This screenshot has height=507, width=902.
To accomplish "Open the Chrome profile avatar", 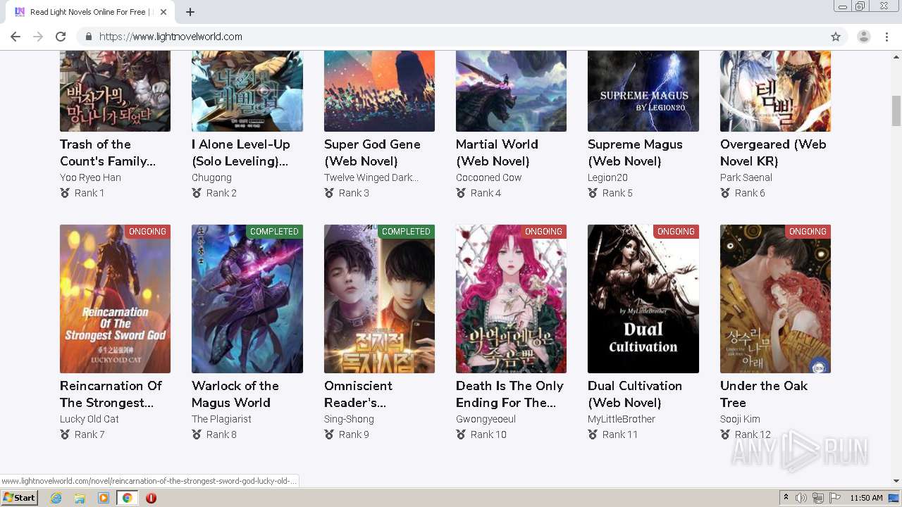I will [x=863, y=37].
